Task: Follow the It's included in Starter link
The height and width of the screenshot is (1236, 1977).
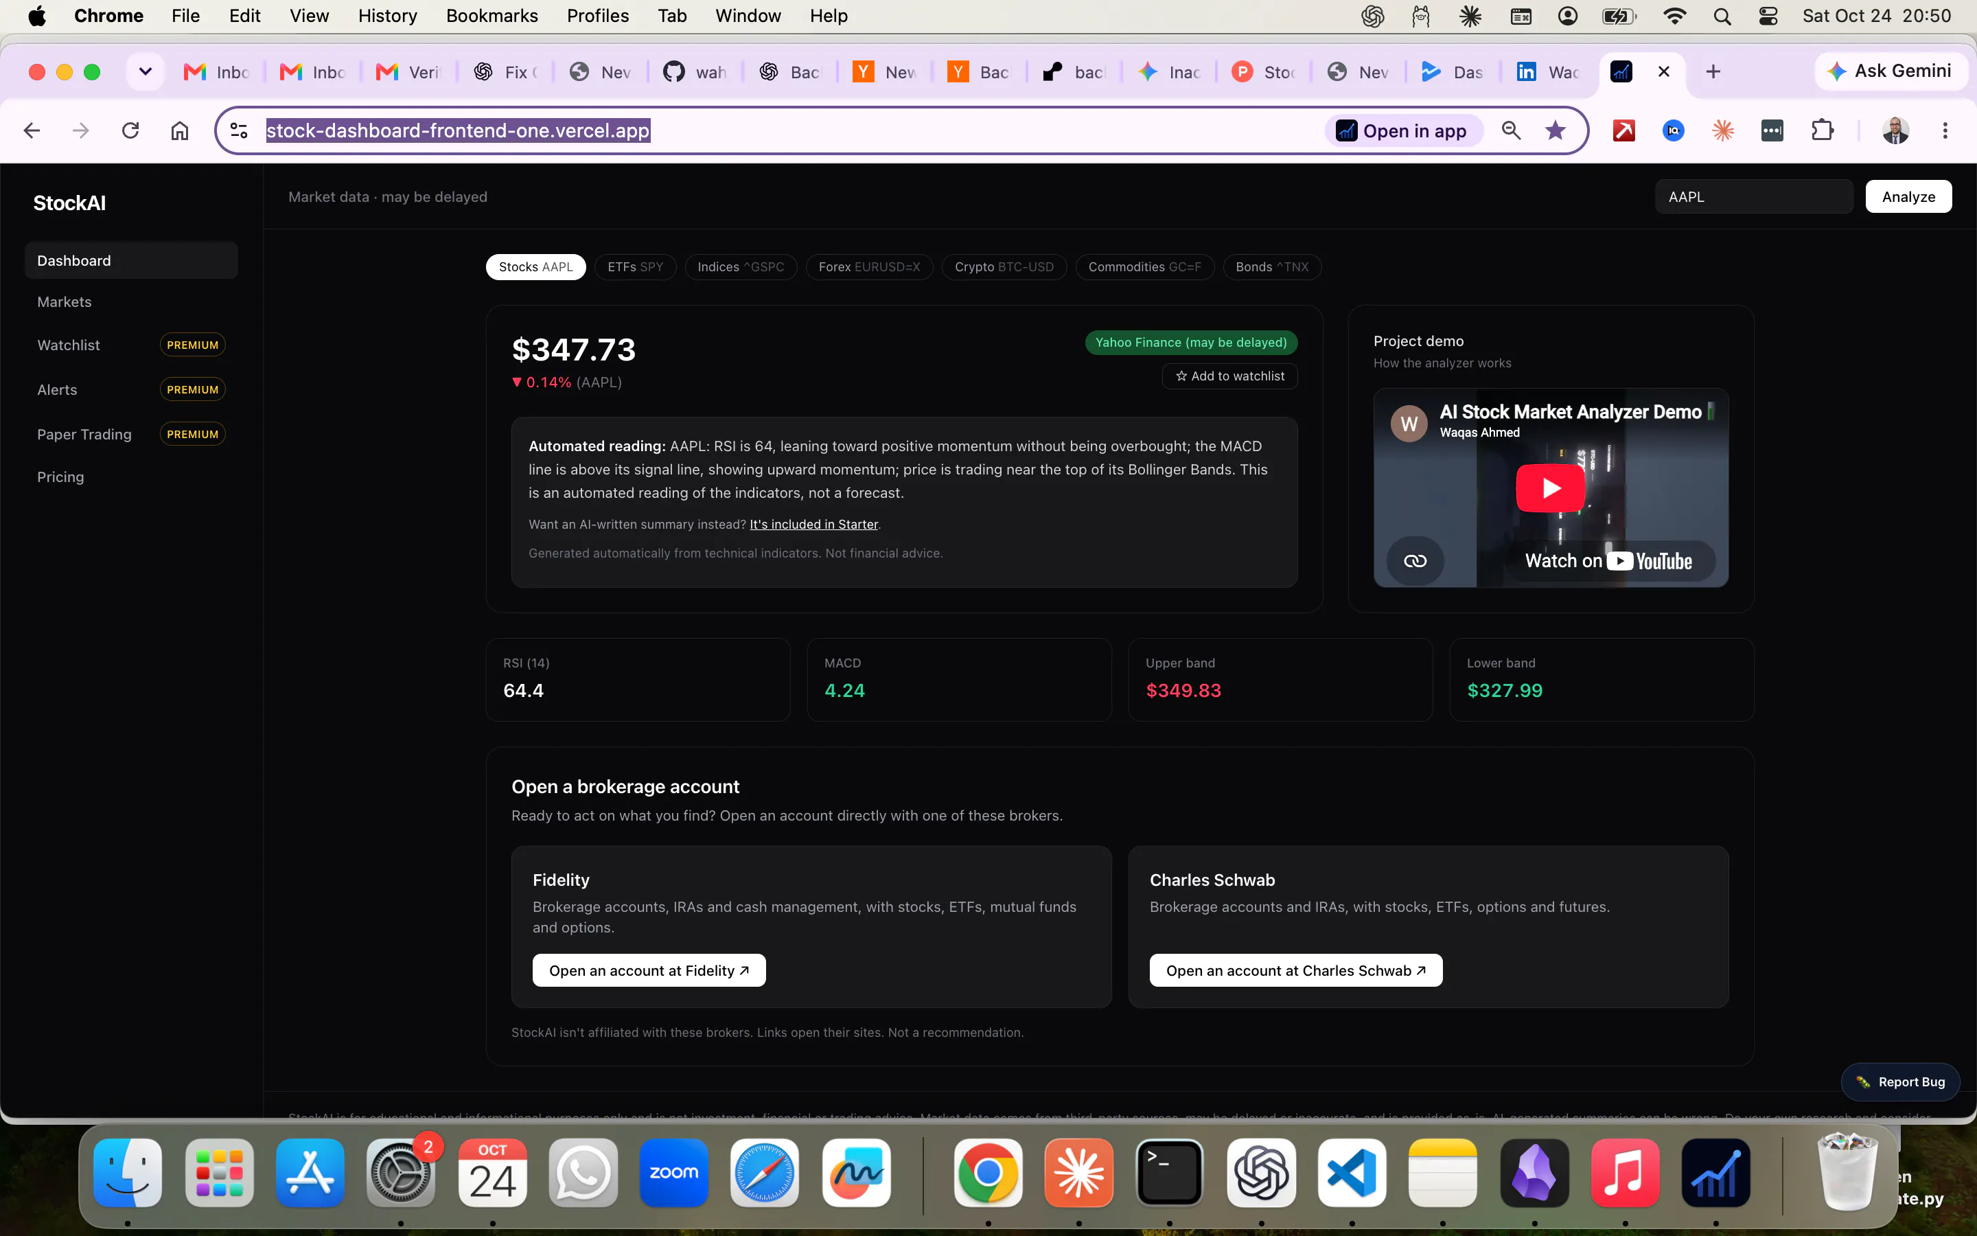Action: pos(813,524)
